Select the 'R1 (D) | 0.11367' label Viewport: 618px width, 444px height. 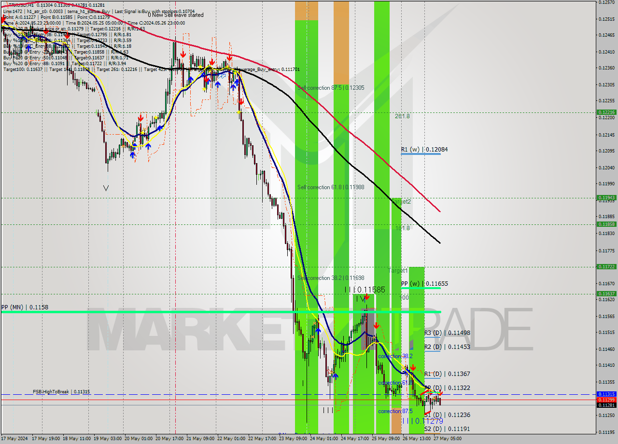[x=447, y=374]
